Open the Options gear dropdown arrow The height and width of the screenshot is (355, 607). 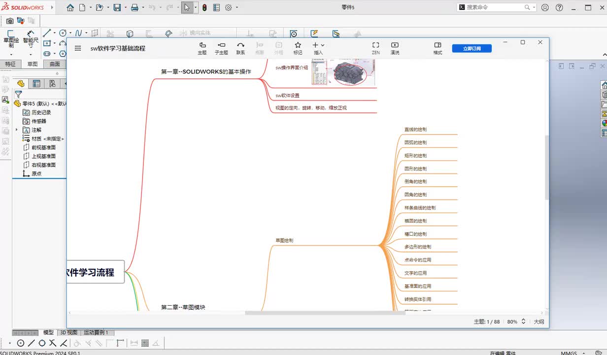pos(237,7)
